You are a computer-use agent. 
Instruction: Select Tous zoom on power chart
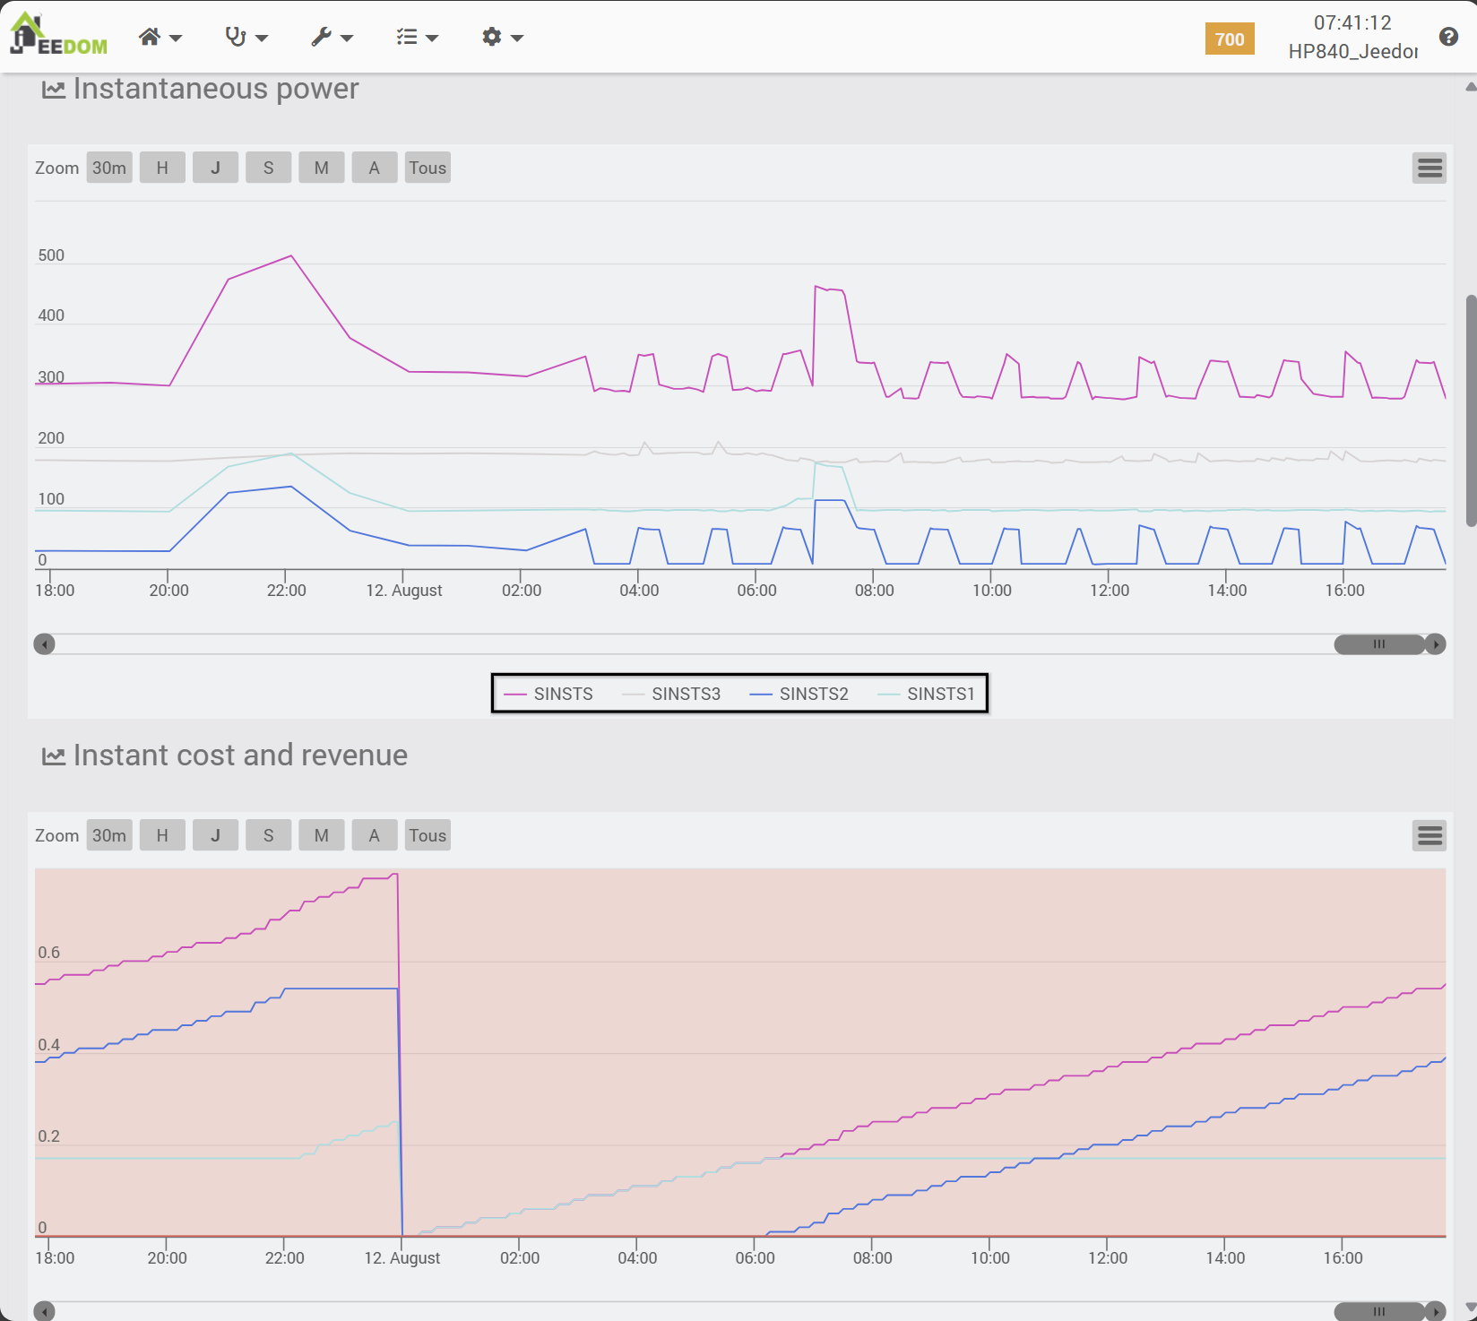[428, 168]
